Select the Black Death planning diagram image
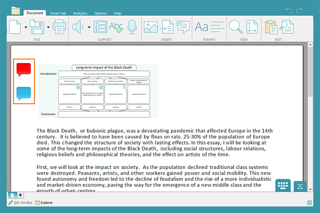This screenshot has height=213, width=320. 98,91
